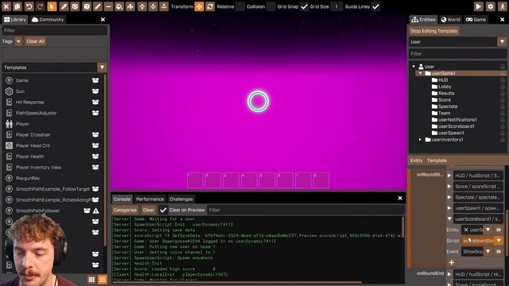Collapse the User tree node
The height and width of the screenshot is (286, 509).
414,67
